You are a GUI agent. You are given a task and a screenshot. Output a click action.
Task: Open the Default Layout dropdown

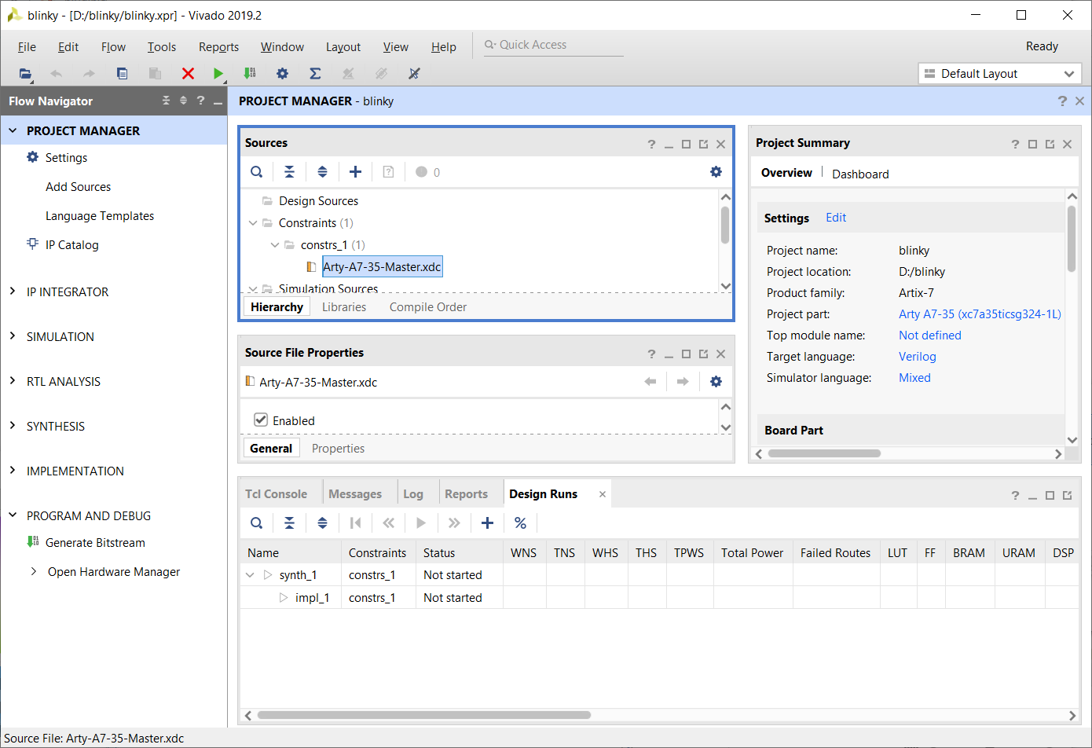(x=999, y=73)
